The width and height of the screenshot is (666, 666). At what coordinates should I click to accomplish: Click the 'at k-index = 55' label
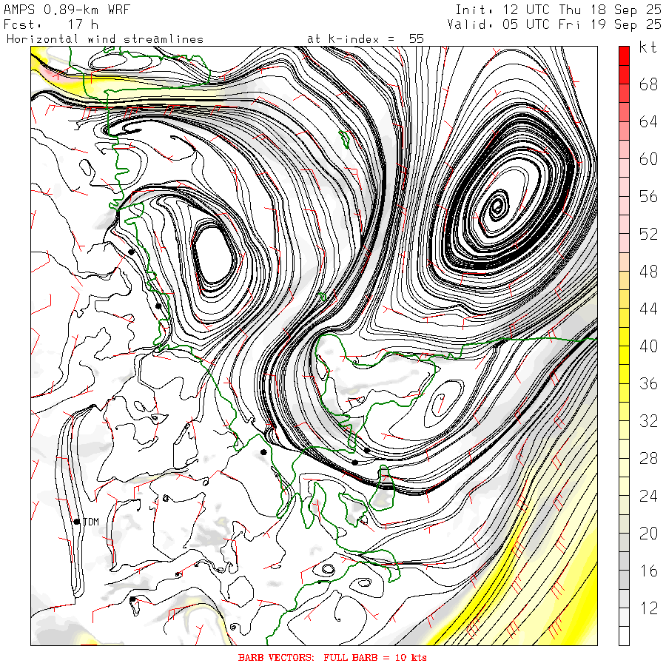click(365, 38)
